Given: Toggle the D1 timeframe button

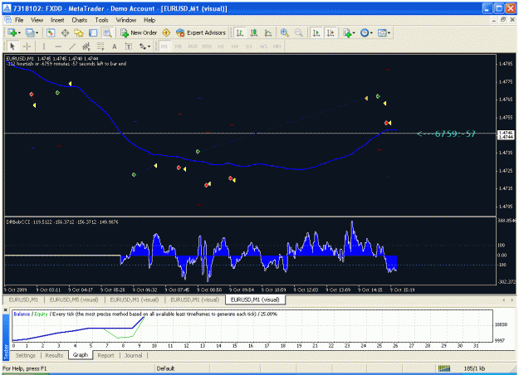Looking at the screenshot, I should tap(249, 46).
